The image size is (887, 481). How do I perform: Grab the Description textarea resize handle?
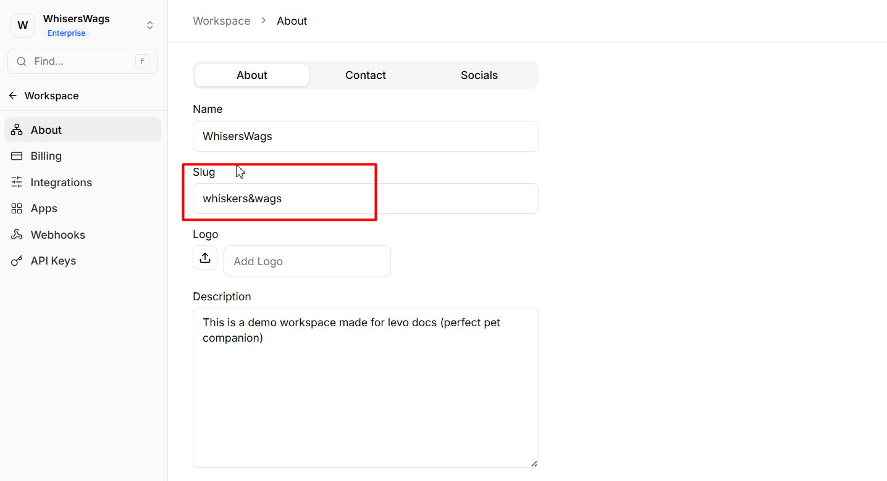(x=534, y=463)
